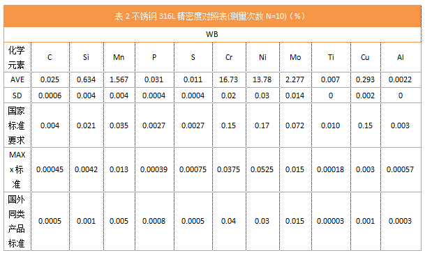The height and width of the screenshot is (253, 425).
Task: Click AVE value 1.567
Action: tap(119, 79)
